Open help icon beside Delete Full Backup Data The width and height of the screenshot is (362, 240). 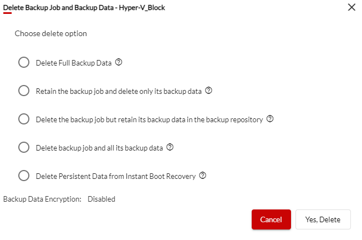tap(119, 62)
